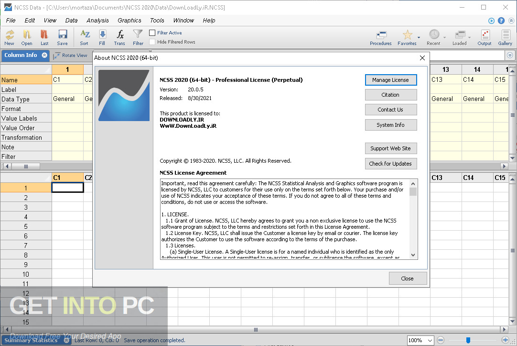This screenshot has width=517, height=346.
Task: Open the Loaded procedures icon
Action: pos(460,38)
